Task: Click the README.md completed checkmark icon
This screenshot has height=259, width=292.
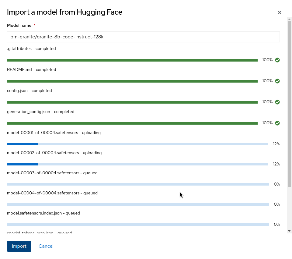Action: 277,81
